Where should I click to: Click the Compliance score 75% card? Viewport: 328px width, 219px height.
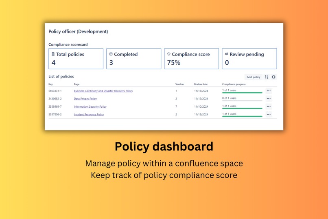click(x=191, y=59)
